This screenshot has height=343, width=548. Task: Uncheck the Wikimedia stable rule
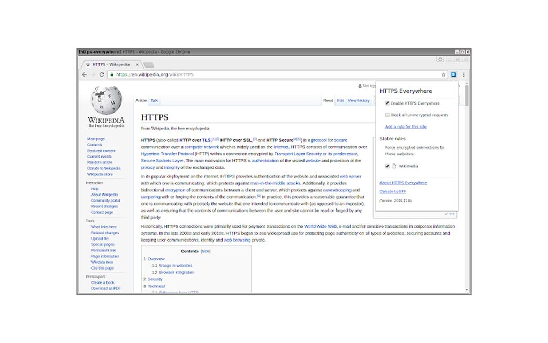point(387,166)
